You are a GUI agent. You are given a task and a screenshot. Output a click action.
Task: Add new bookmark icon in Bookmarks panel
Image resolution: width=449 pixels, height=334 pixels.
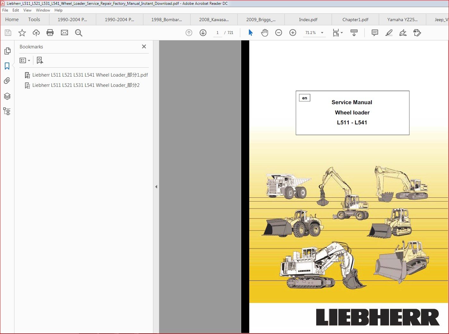40,60
